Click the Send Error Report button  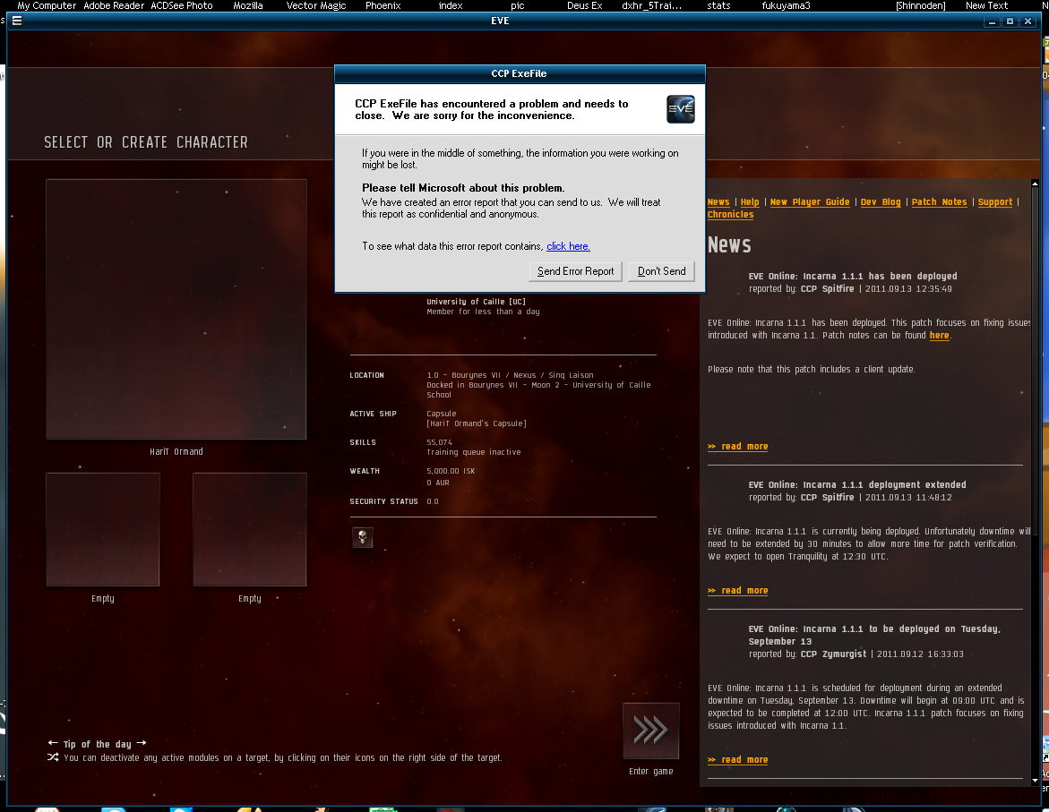[575, 271]
